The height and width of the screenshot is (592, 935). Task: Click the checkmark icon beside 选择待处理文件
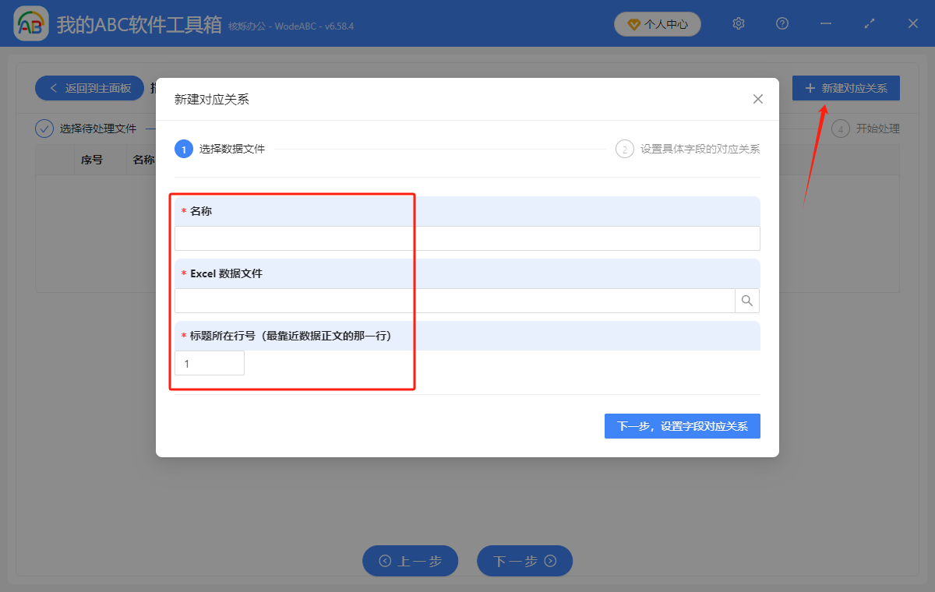point(44,129)
